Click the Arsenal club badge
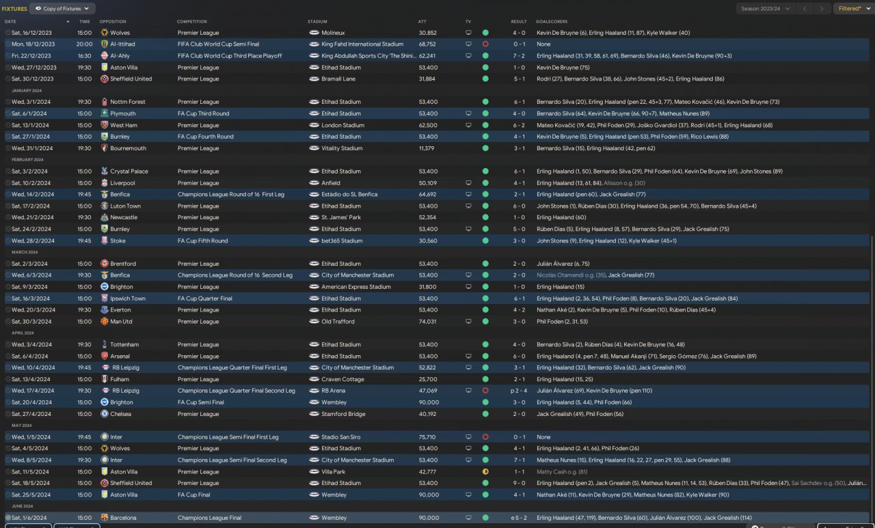This screenshot has height=528, width=875. click(x=104, y=356)
